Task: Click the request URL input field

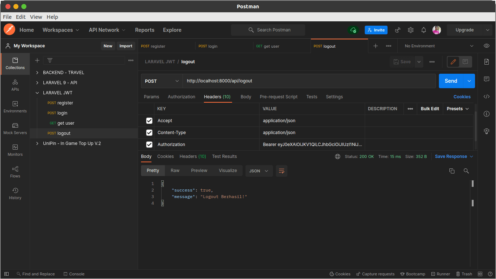Action: [x=309, y=81]
